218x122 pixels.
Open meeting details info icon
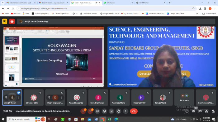pos(187,111)
